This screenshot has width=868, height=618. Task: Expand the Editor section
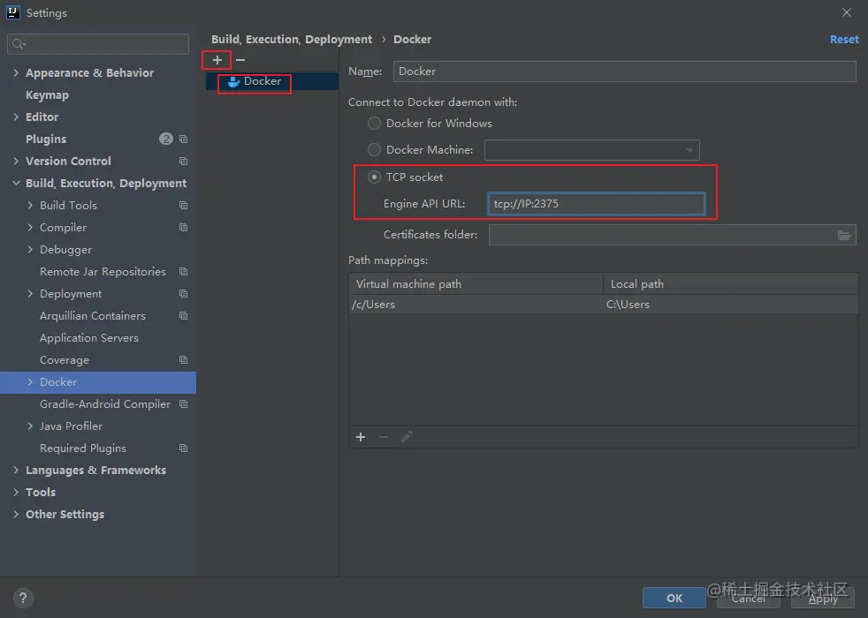(16, 117)
